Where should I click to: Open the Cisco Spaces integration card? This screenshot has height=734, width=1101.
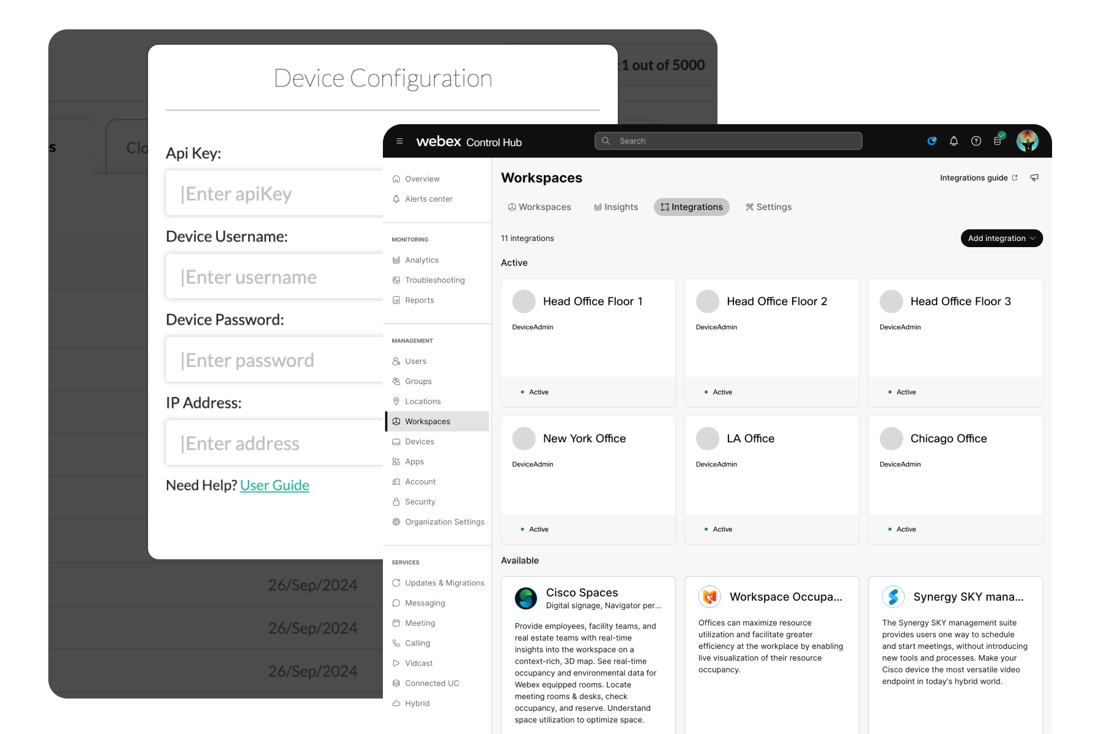588,654
